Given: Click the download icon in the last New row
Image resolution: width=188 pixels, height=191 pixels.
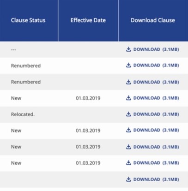Looking at the screenshot, I should (x=128, y=163).
